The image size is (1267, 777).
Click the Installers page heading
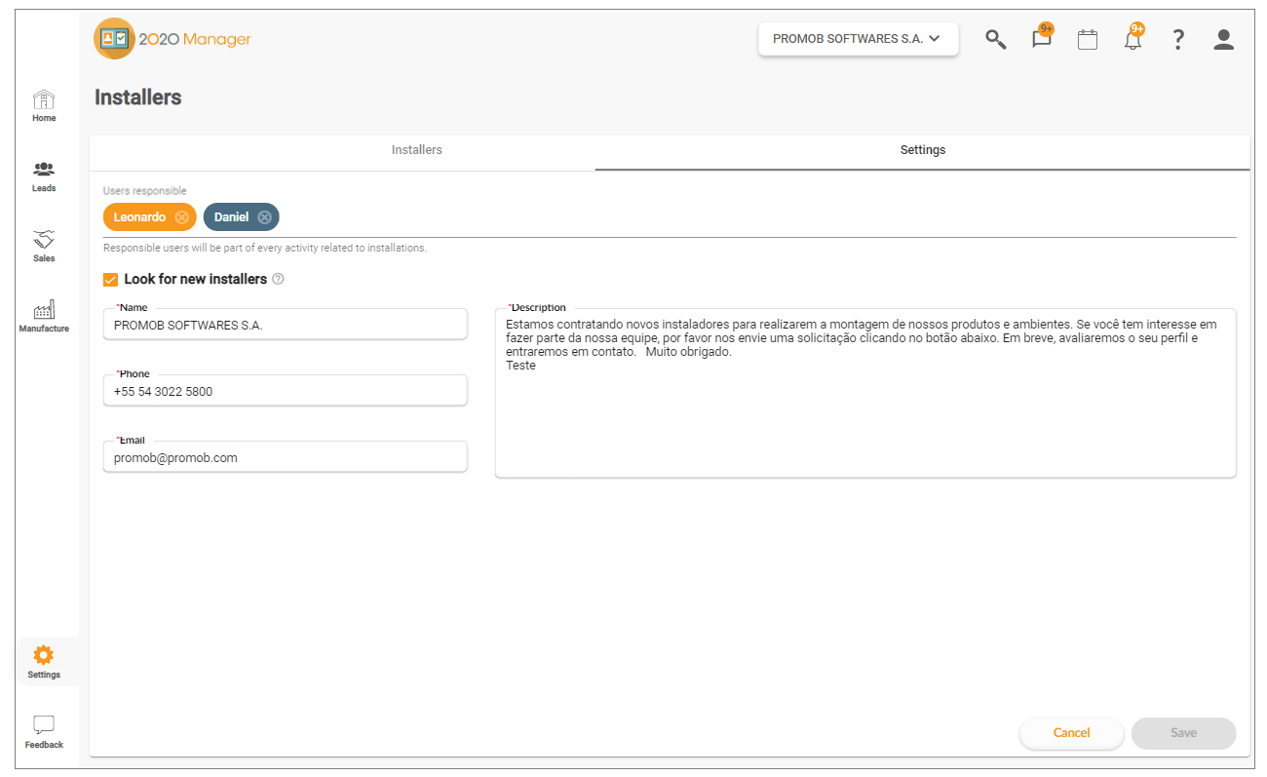(138, 97)
